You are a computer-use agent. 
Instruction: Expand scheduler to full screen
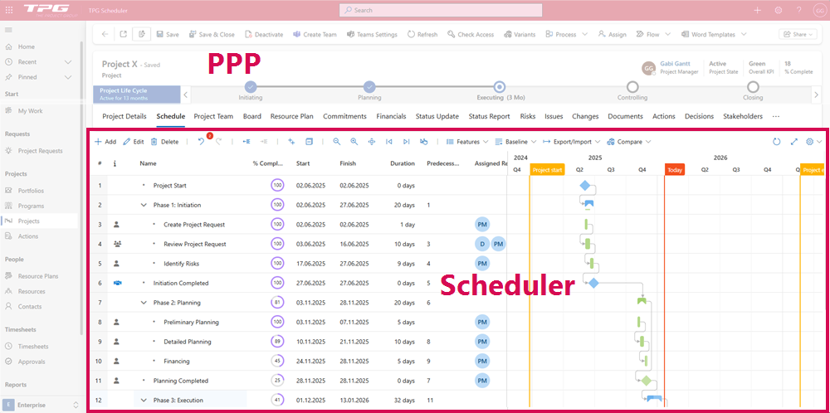[794, 142]
